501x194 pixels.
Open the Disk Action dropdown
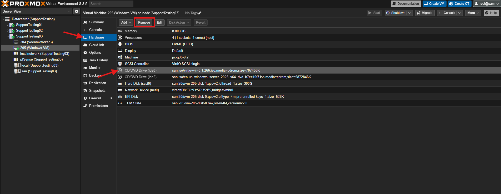click(x=179, y=23)
